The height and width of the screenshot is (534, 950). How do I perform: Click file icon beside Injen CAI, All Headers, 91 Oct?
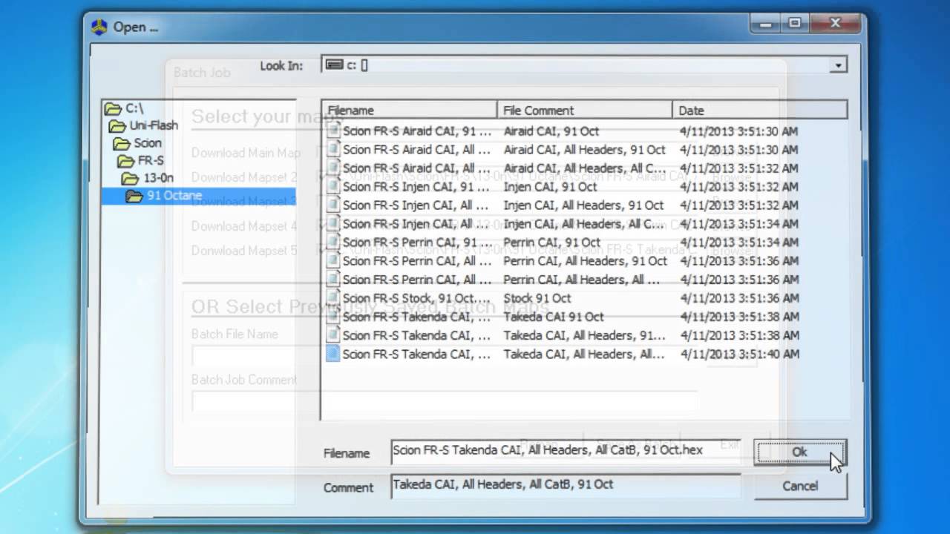click(332, 205)
